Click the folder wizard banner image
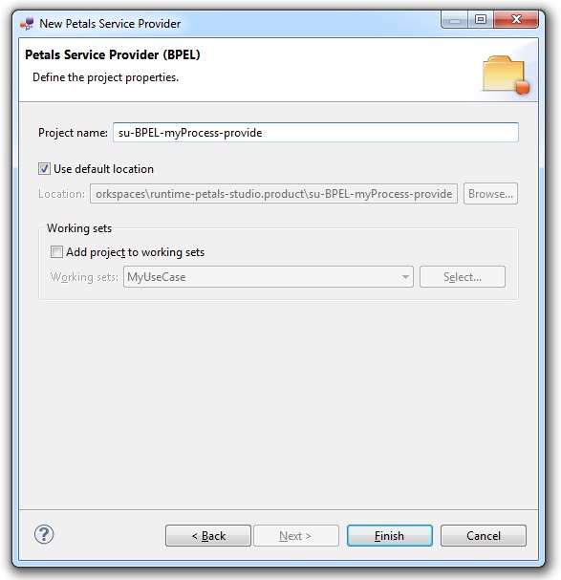Screen dimensions: 561x580 [x=506, y=75]
